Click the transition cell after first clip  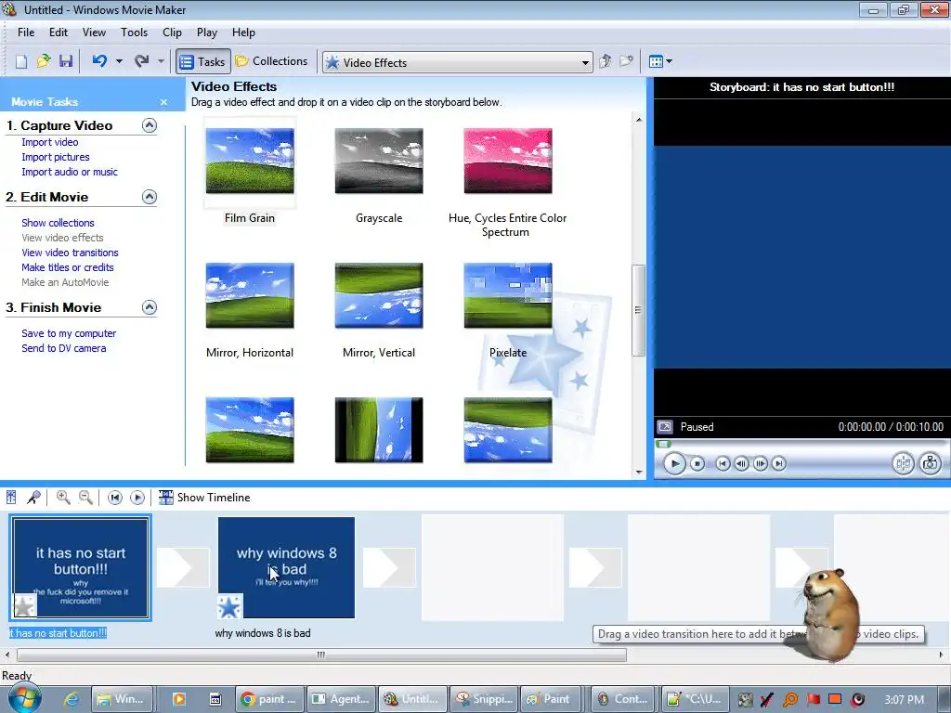click(x=183, y=568)
